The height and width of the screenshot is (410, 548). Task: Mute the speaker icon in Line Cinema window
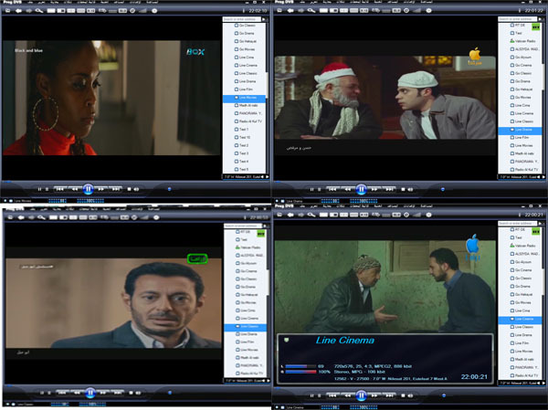coord(410,395)
